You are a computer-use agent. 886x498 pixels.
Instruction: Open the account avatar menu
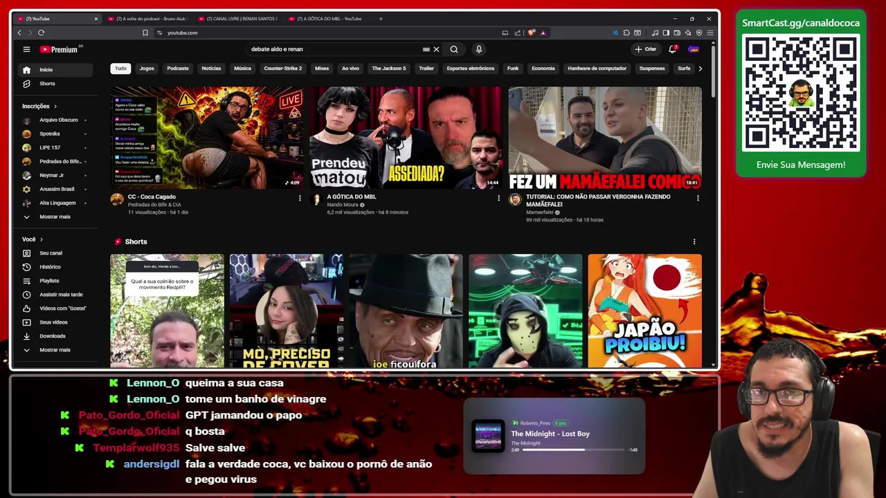pos(694,49)
